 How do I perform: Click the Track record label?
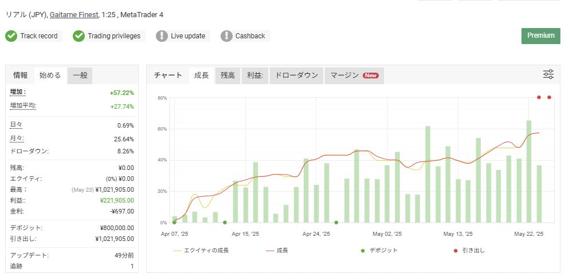(39, 36)
